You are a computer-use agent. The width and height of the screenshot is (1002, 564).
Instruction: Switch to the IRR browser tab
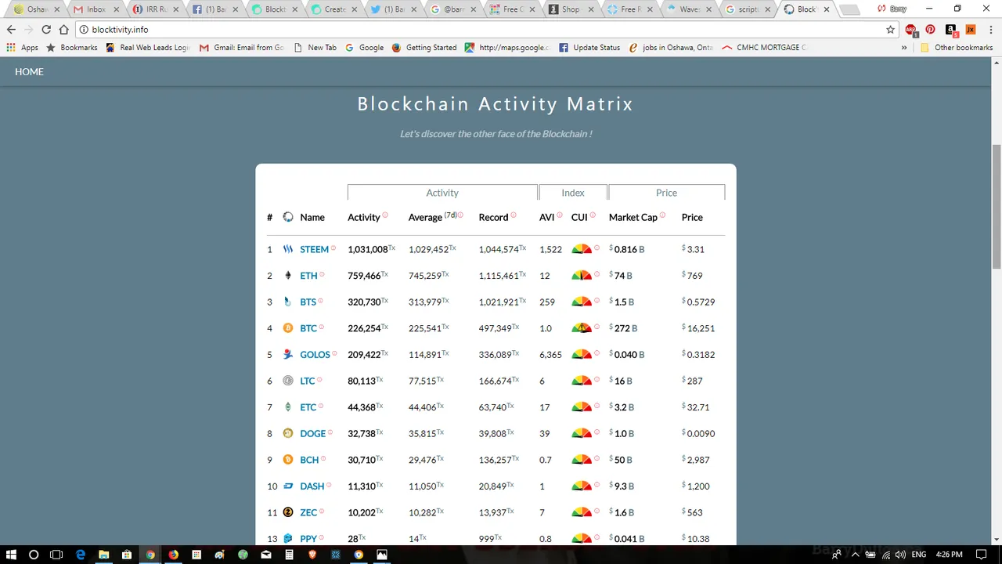pos(155,9)
